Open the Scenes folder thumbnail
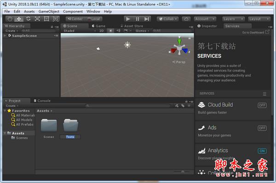 click(x=49, y=125)
